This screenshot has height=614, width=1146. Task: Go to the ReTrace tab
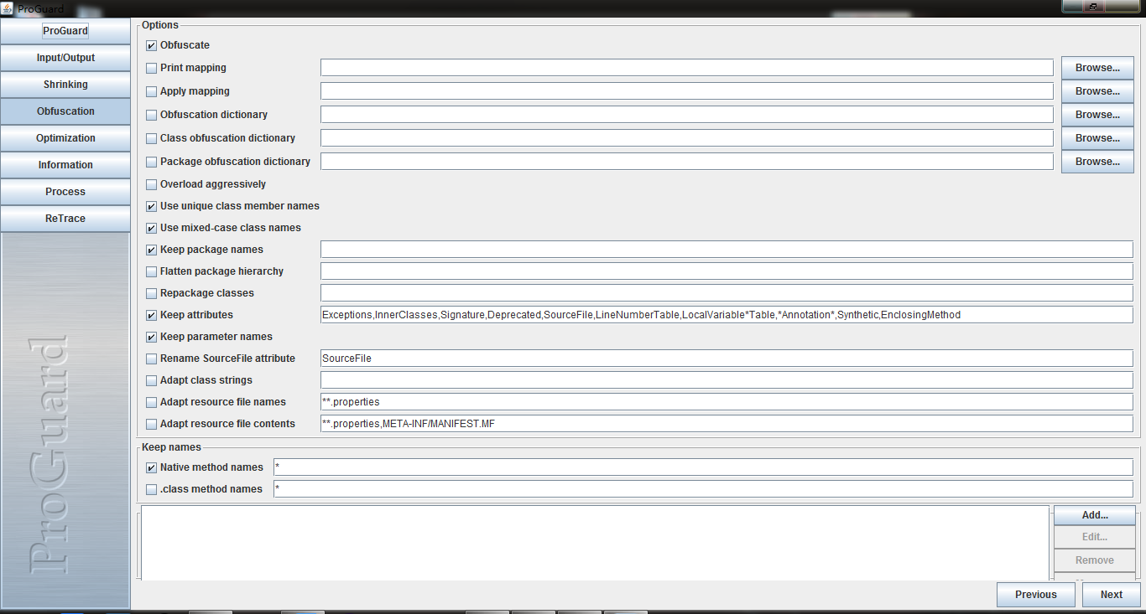[65, 219]
